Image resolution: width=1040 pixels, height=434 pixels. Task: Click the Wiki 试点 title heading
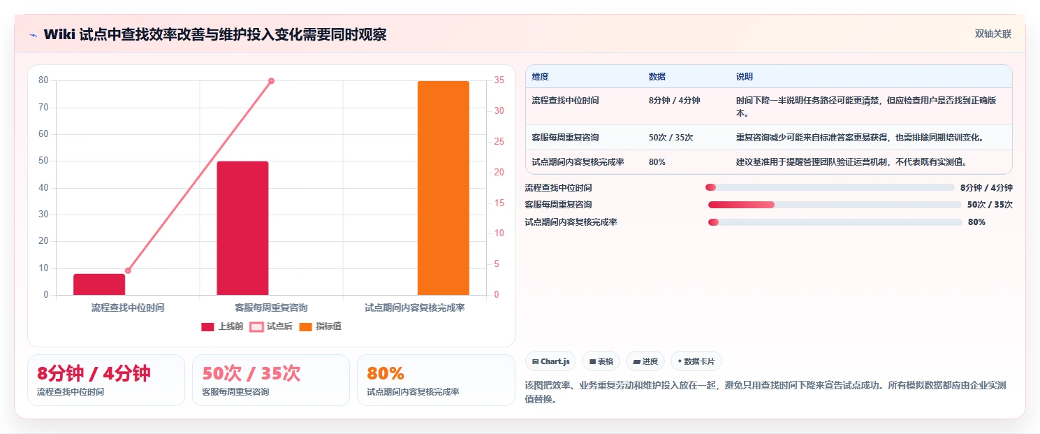pyautogui.click(x=215, y=34)
